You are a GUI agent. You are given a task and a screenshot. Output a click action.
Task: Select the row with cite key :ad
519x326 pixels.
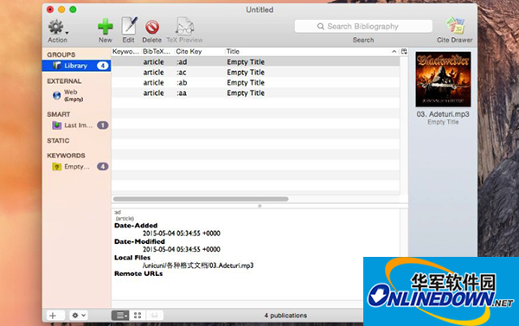coord(255,62)
